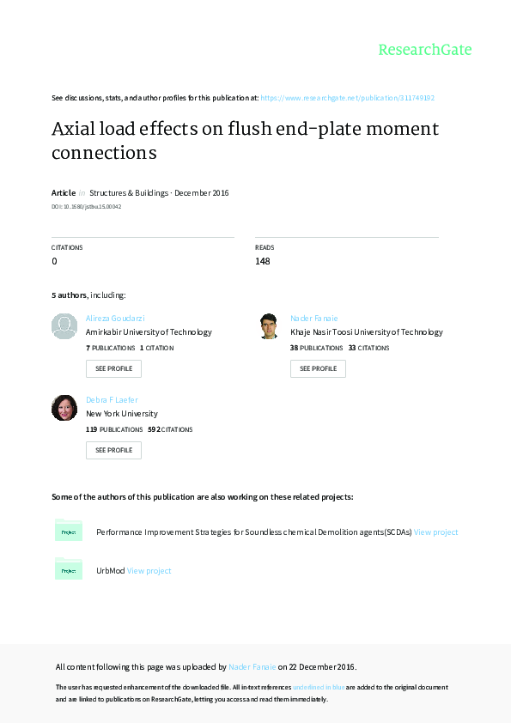The height and width of the screenshot is (723, 511).
Task: Click Nader Fanaie's profile photo
Action: [x=268, y=326]
